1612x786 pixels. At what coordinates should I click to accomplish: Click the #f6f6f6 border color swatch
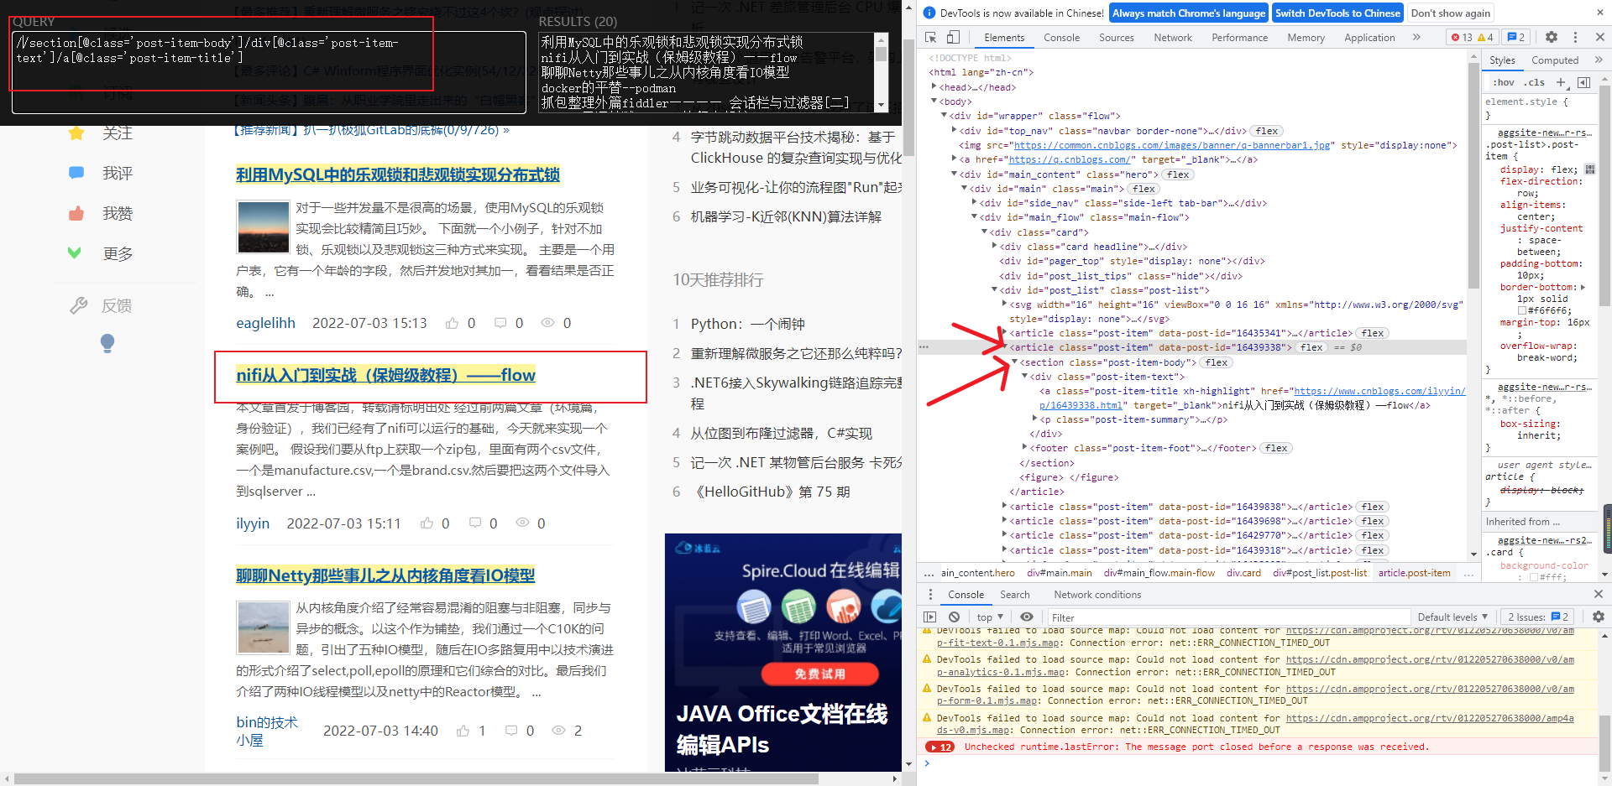point(1521,310)
